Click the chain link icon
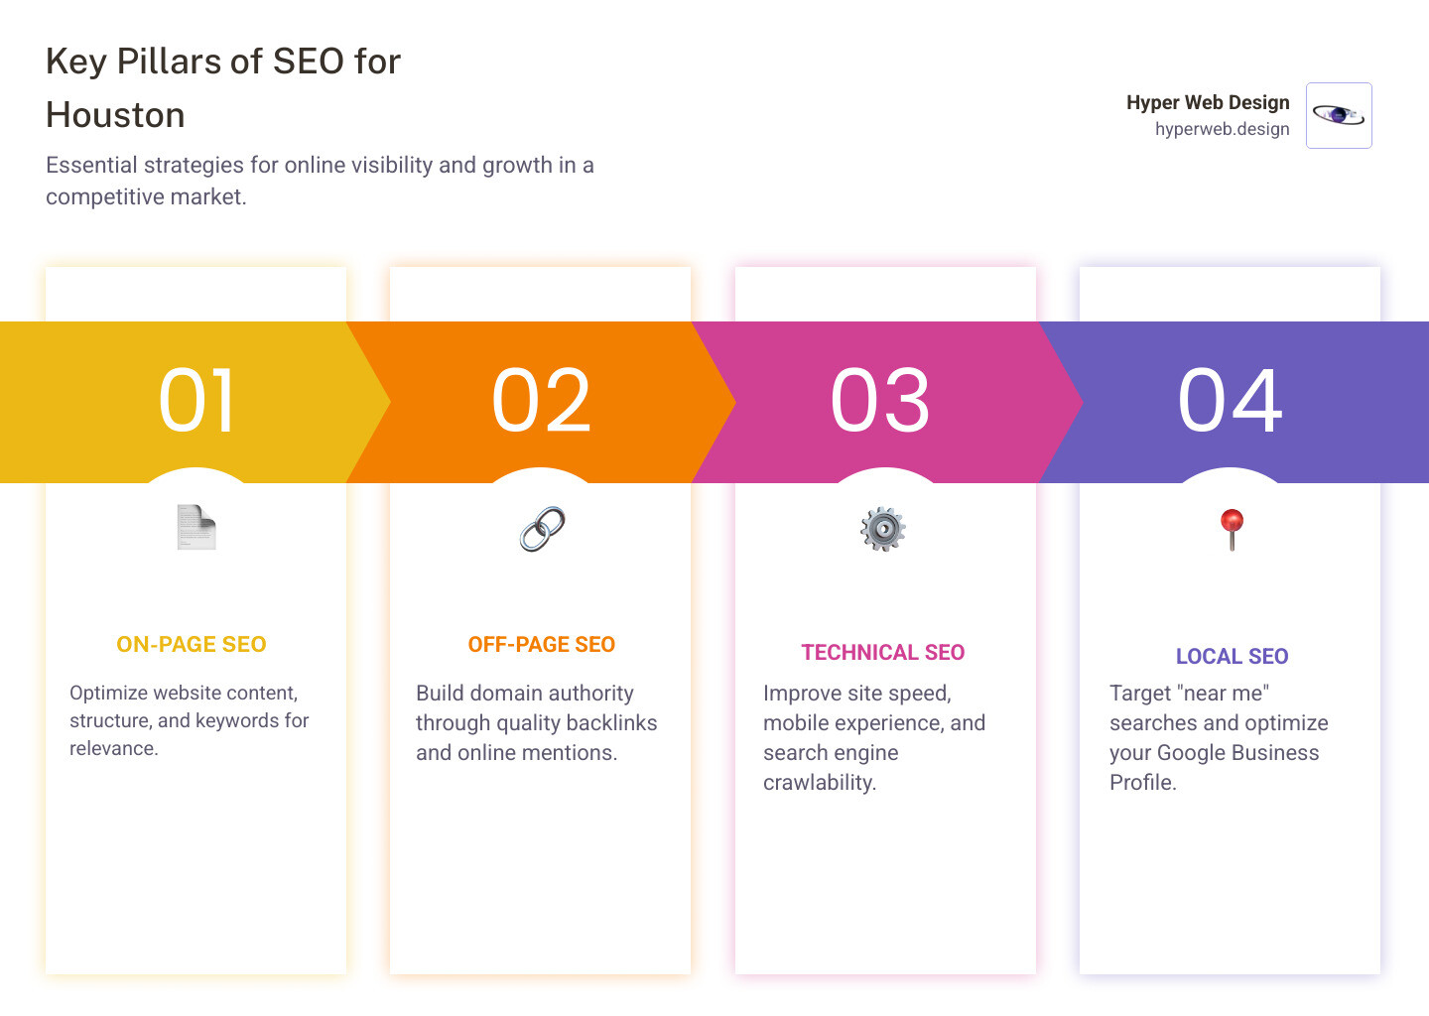 click(542, 529)
